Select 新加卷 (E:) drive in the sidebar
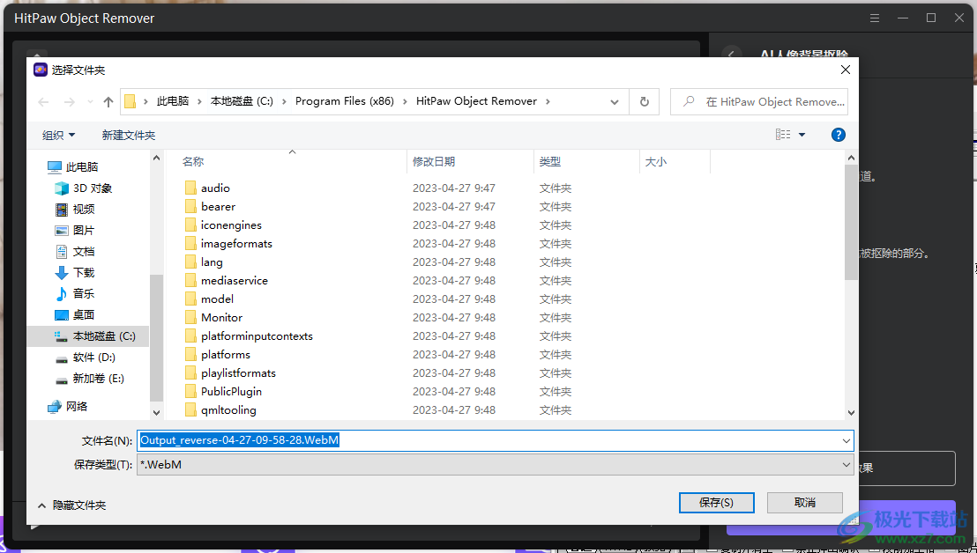977x553 pixels. (x=90, y=378)
